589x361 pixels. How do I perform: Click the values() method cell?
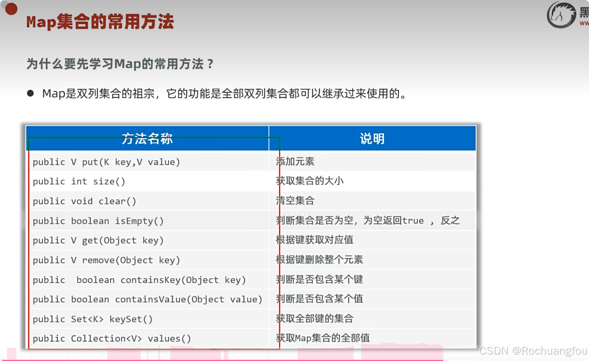point(112,338)
